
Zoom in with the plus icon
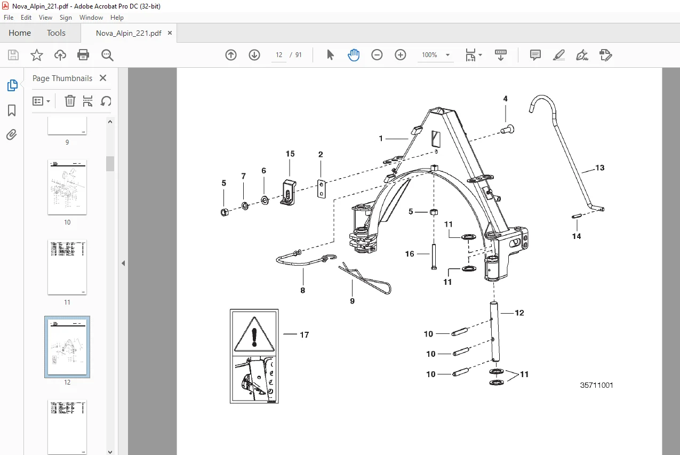pyautogui.click(x=401, y=55)
